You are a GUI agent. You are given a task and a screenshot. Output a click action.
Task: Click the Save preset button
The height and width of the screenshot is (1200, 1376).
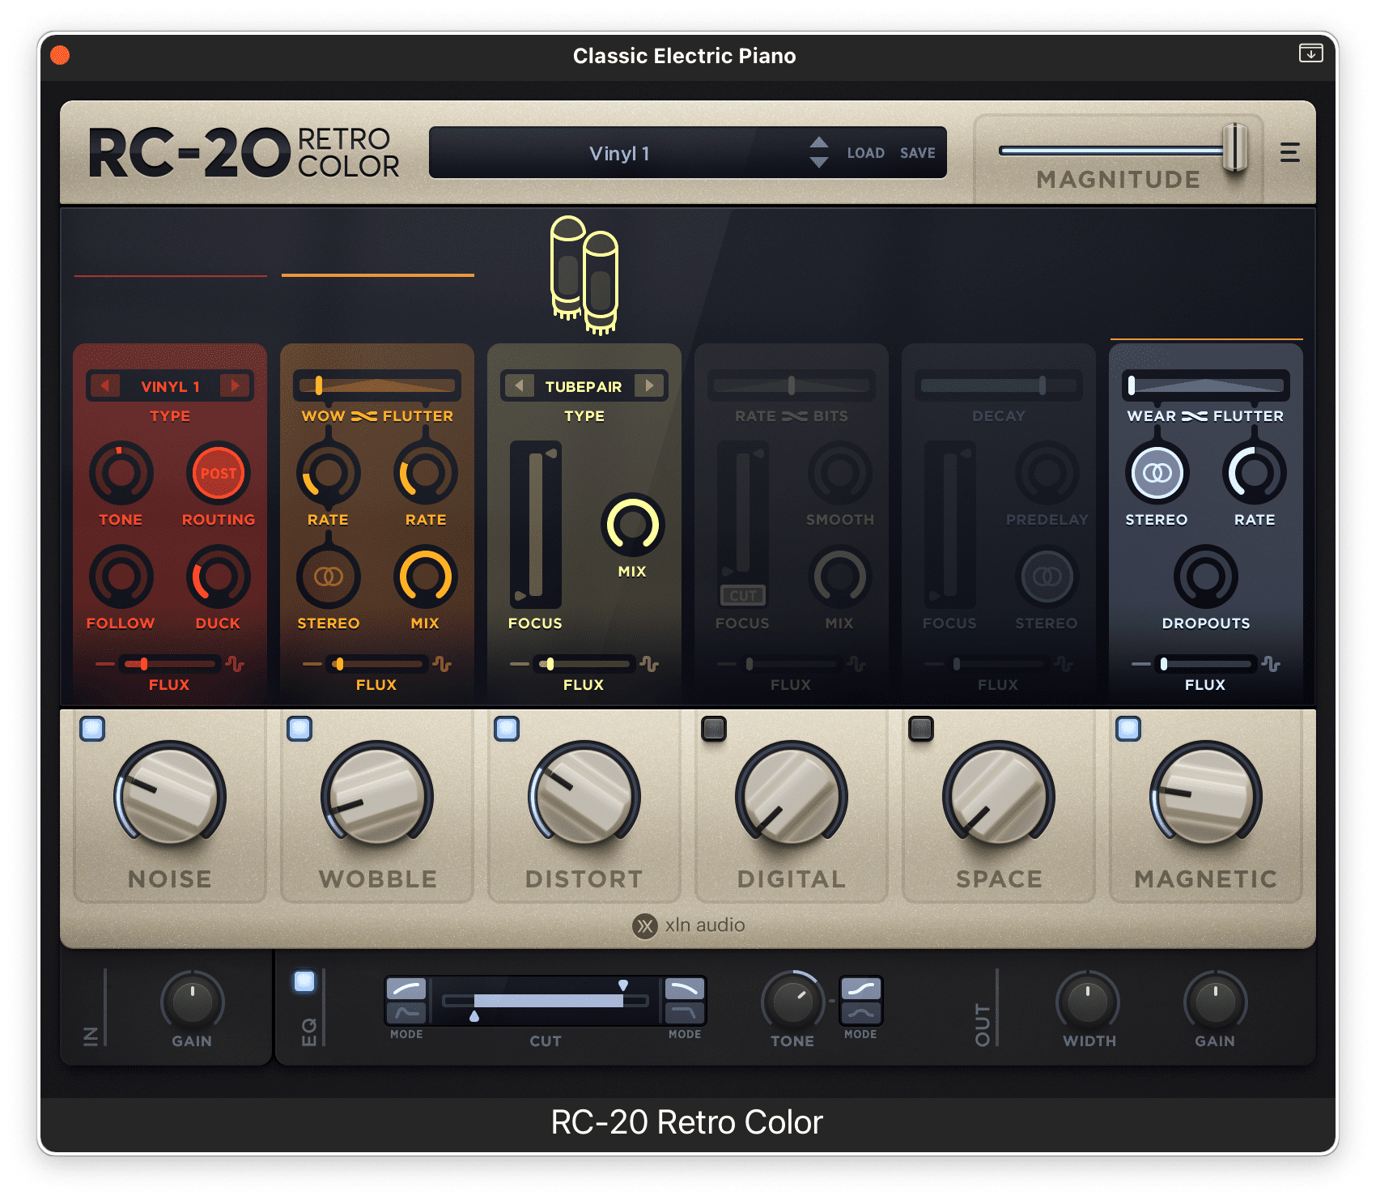coord(917,153)
